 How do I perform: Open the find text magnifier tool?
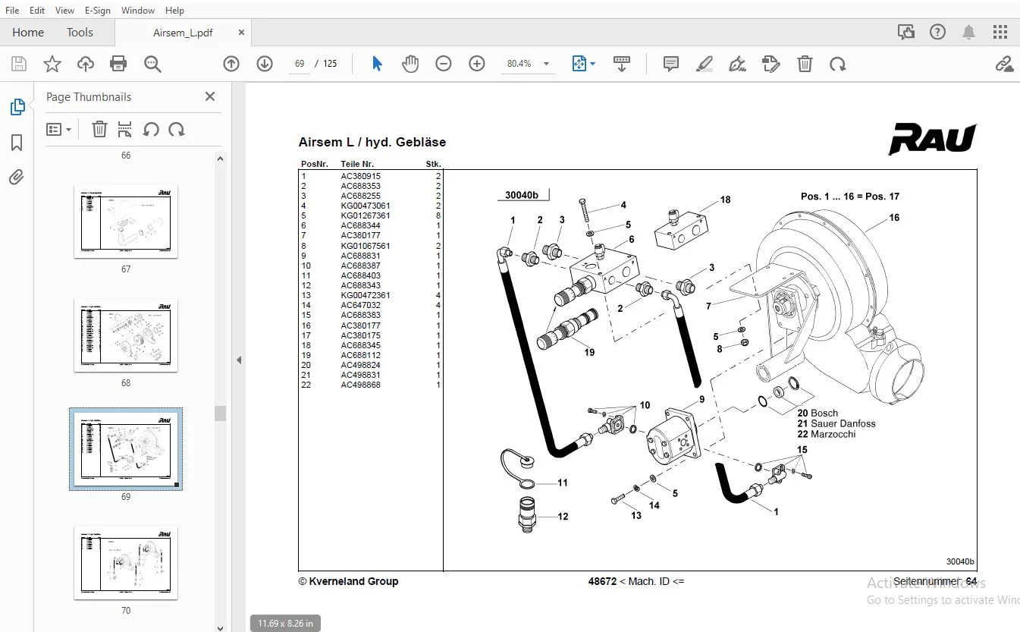pos(152,64)
